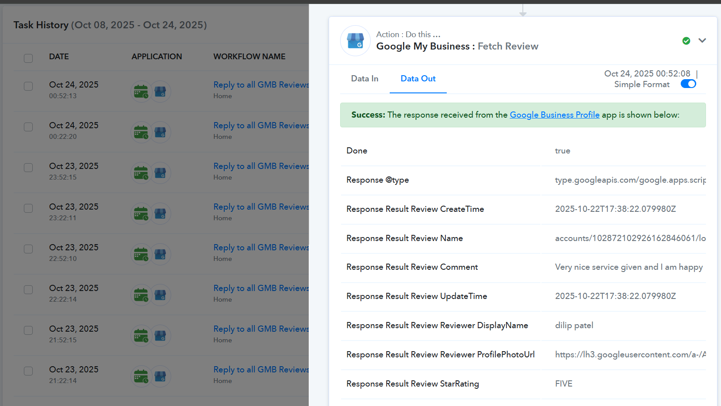Image resolution: width=721 pixels, height=406 pixels.
Task: Click the scheduler icon in the Oct 23 23:52:15 row
Action: click(x=141, y=173)
